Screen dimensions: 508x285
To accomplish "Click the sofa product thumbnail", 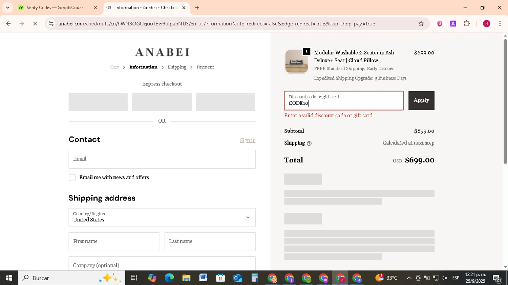I will click(x=296, y=62).
